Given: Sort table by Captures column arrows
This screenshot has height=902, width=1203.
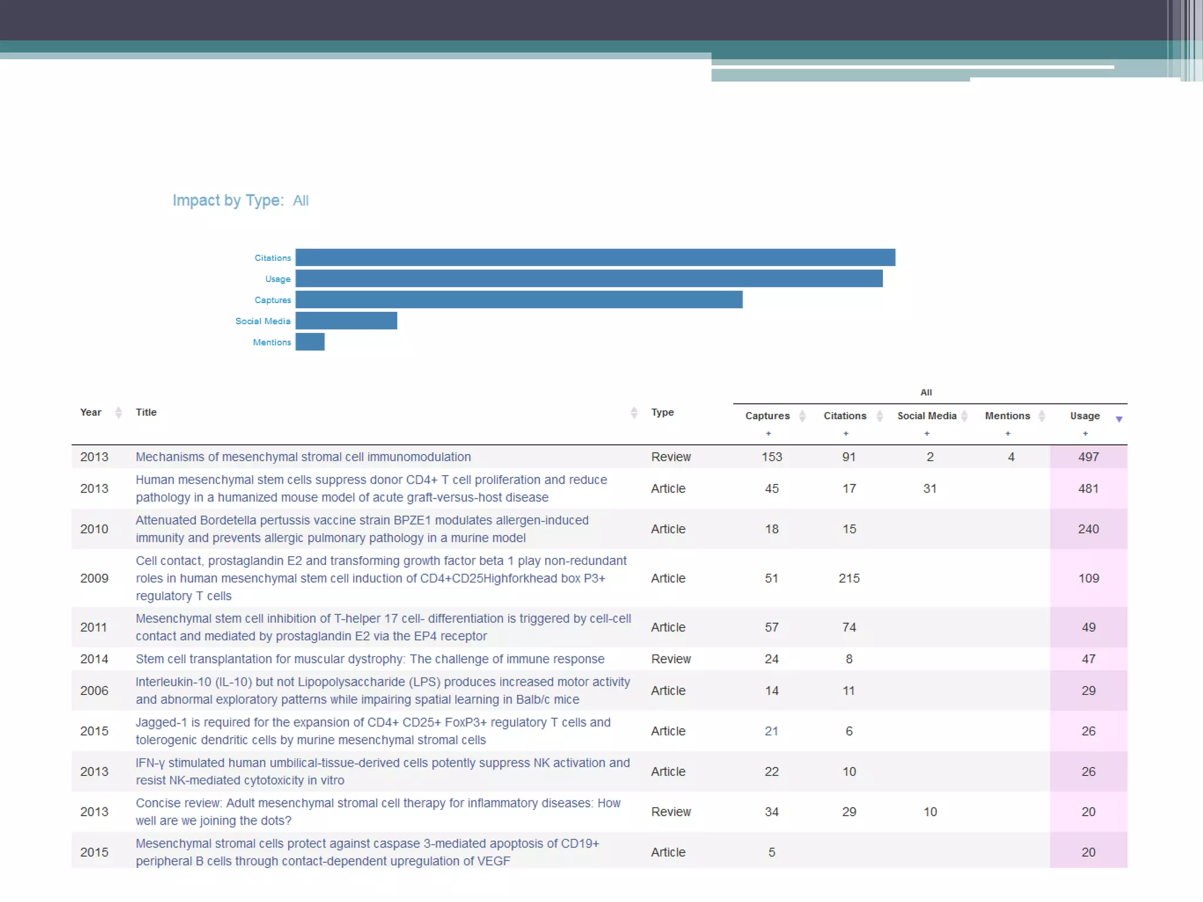Looking at the screenshot, I should (x=802, y=416).
